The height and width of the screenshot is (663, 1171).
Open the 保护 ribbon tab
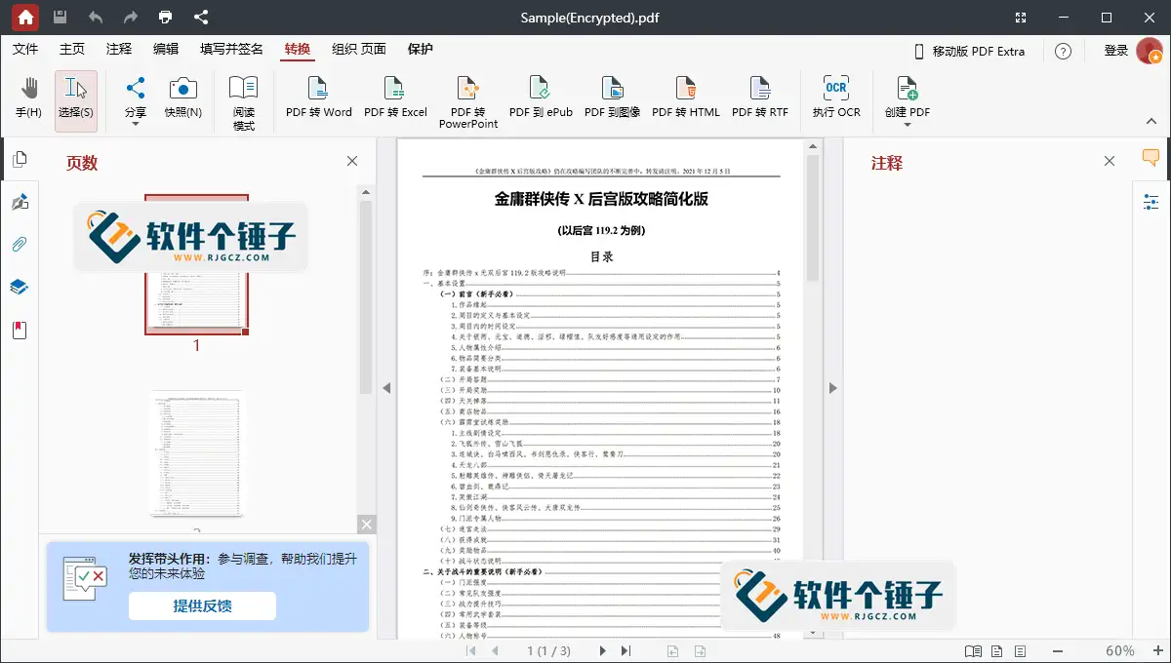click(x=420, y=49)
